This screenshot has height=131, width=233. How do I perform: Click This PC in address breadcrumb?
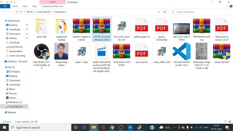29,12
